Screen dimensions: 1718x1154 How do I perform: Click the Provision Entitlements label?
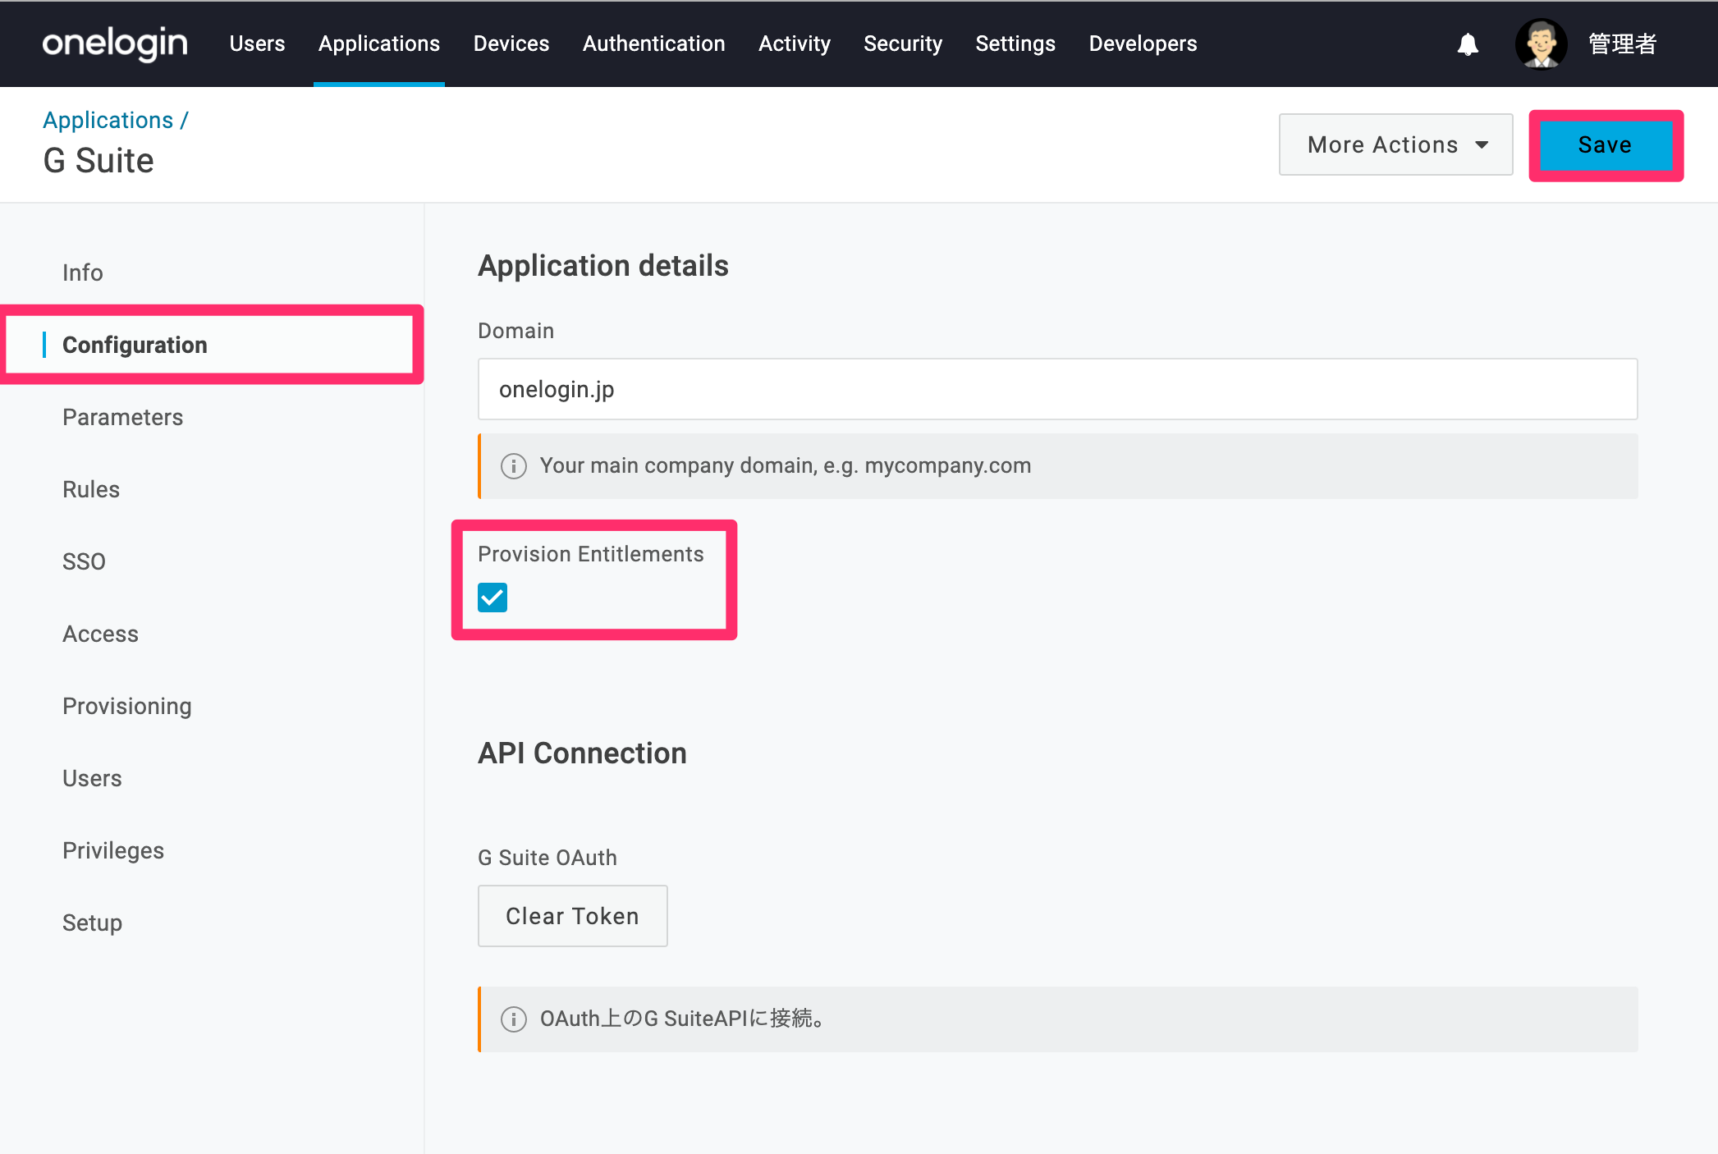591,554
